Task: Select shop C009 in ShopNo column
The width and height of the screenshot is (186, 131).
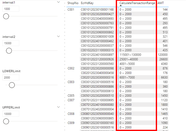Action: click(x=71, y=123)
